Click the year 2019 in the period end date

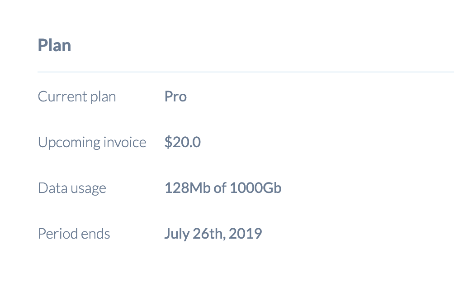tap(245, 234)
